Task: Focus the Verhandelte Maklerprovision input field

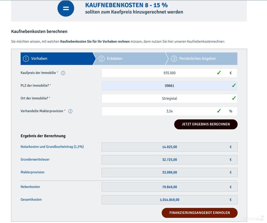Action: coord(169,111)
